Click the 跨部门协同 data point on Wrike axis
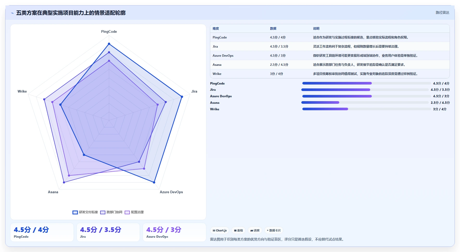Image resolution: width=460 pixels, height=252 pixels. [44, 99]
